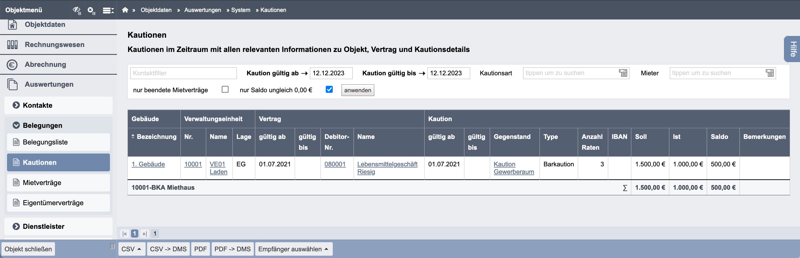Viewport: 800px width, 258px height.
Task: Click the Rechnungswesen binders icon
Action: tap(12, 45)
